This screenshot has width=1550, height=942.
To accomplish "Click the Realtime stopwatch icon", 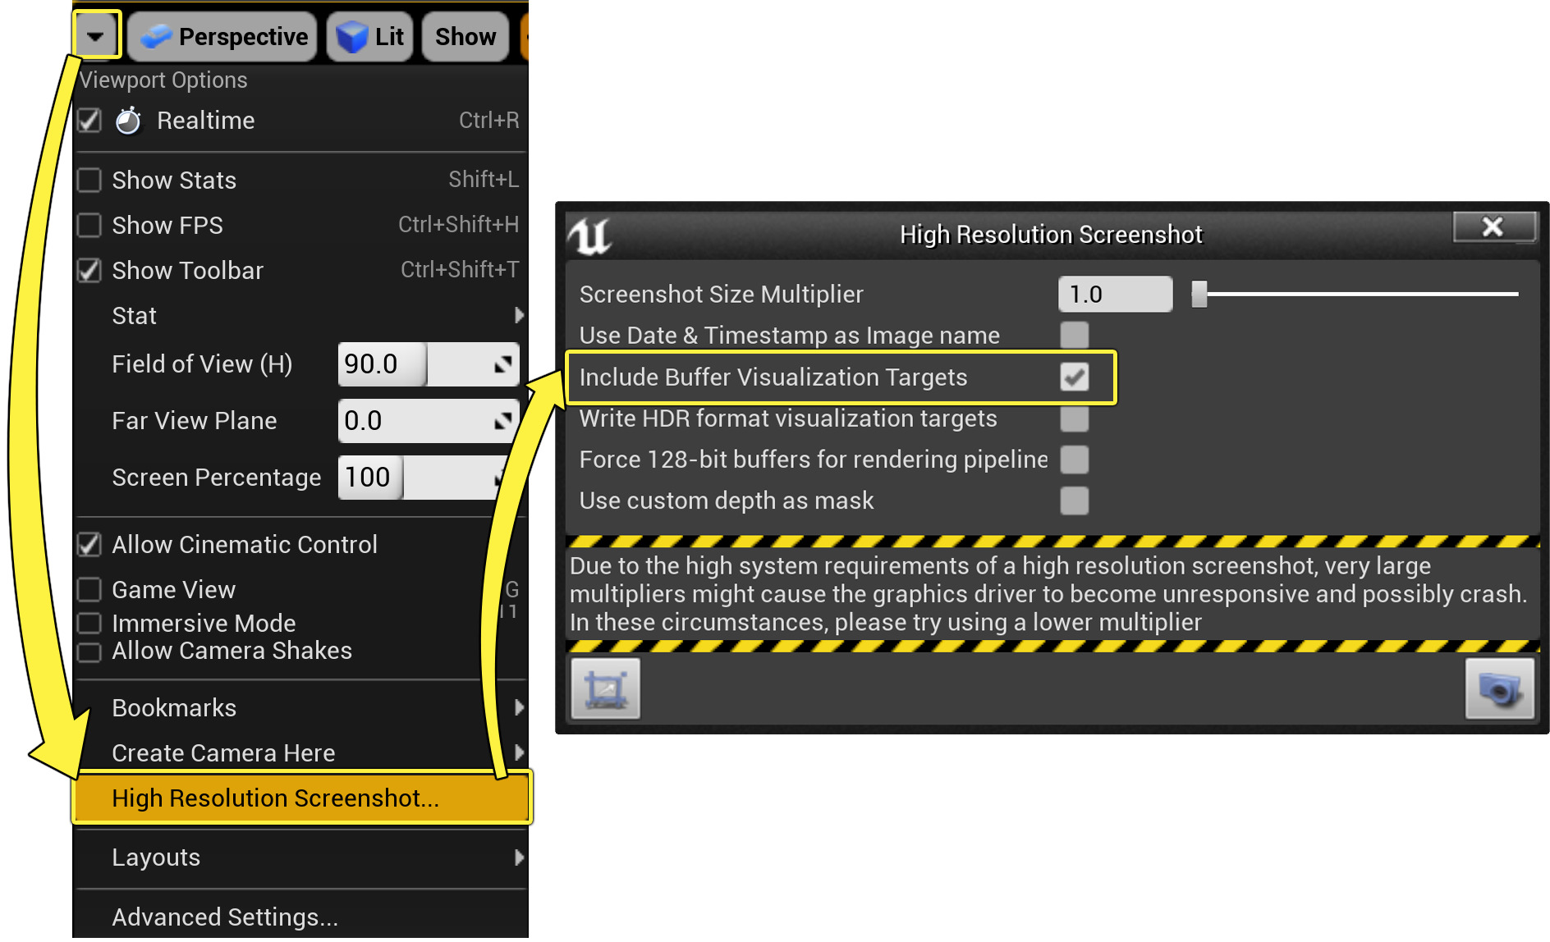I will tap(128, 121).
